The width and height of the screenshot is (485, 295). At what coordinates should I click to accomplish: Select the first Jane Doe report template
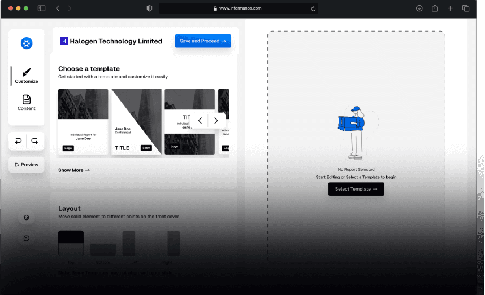click(x=83, y=122)
